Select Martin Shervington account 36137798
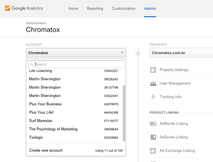The height and width of the screenshot is (162, 213). coord(73,87)
